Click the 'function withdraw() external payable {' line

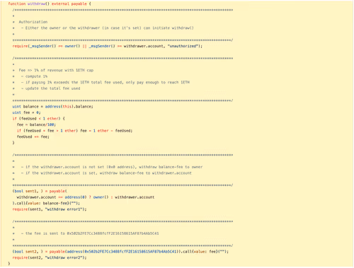(x=50, y=4)
